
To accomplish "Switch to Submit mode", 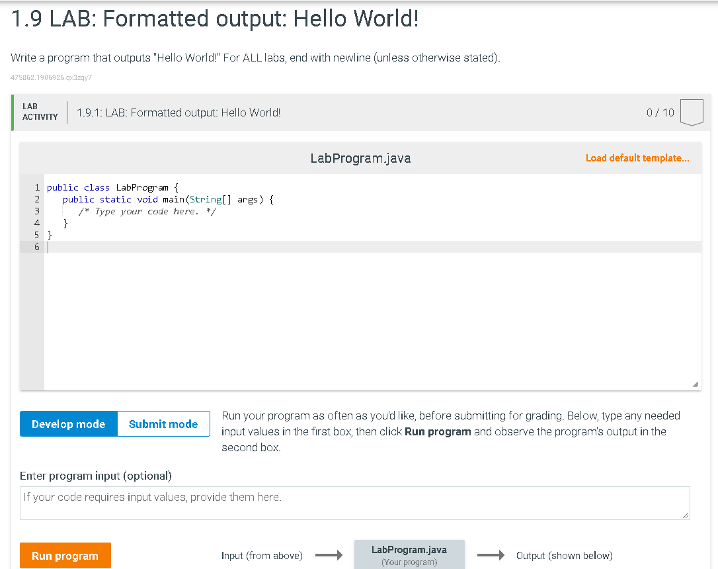I will point(163,423).
